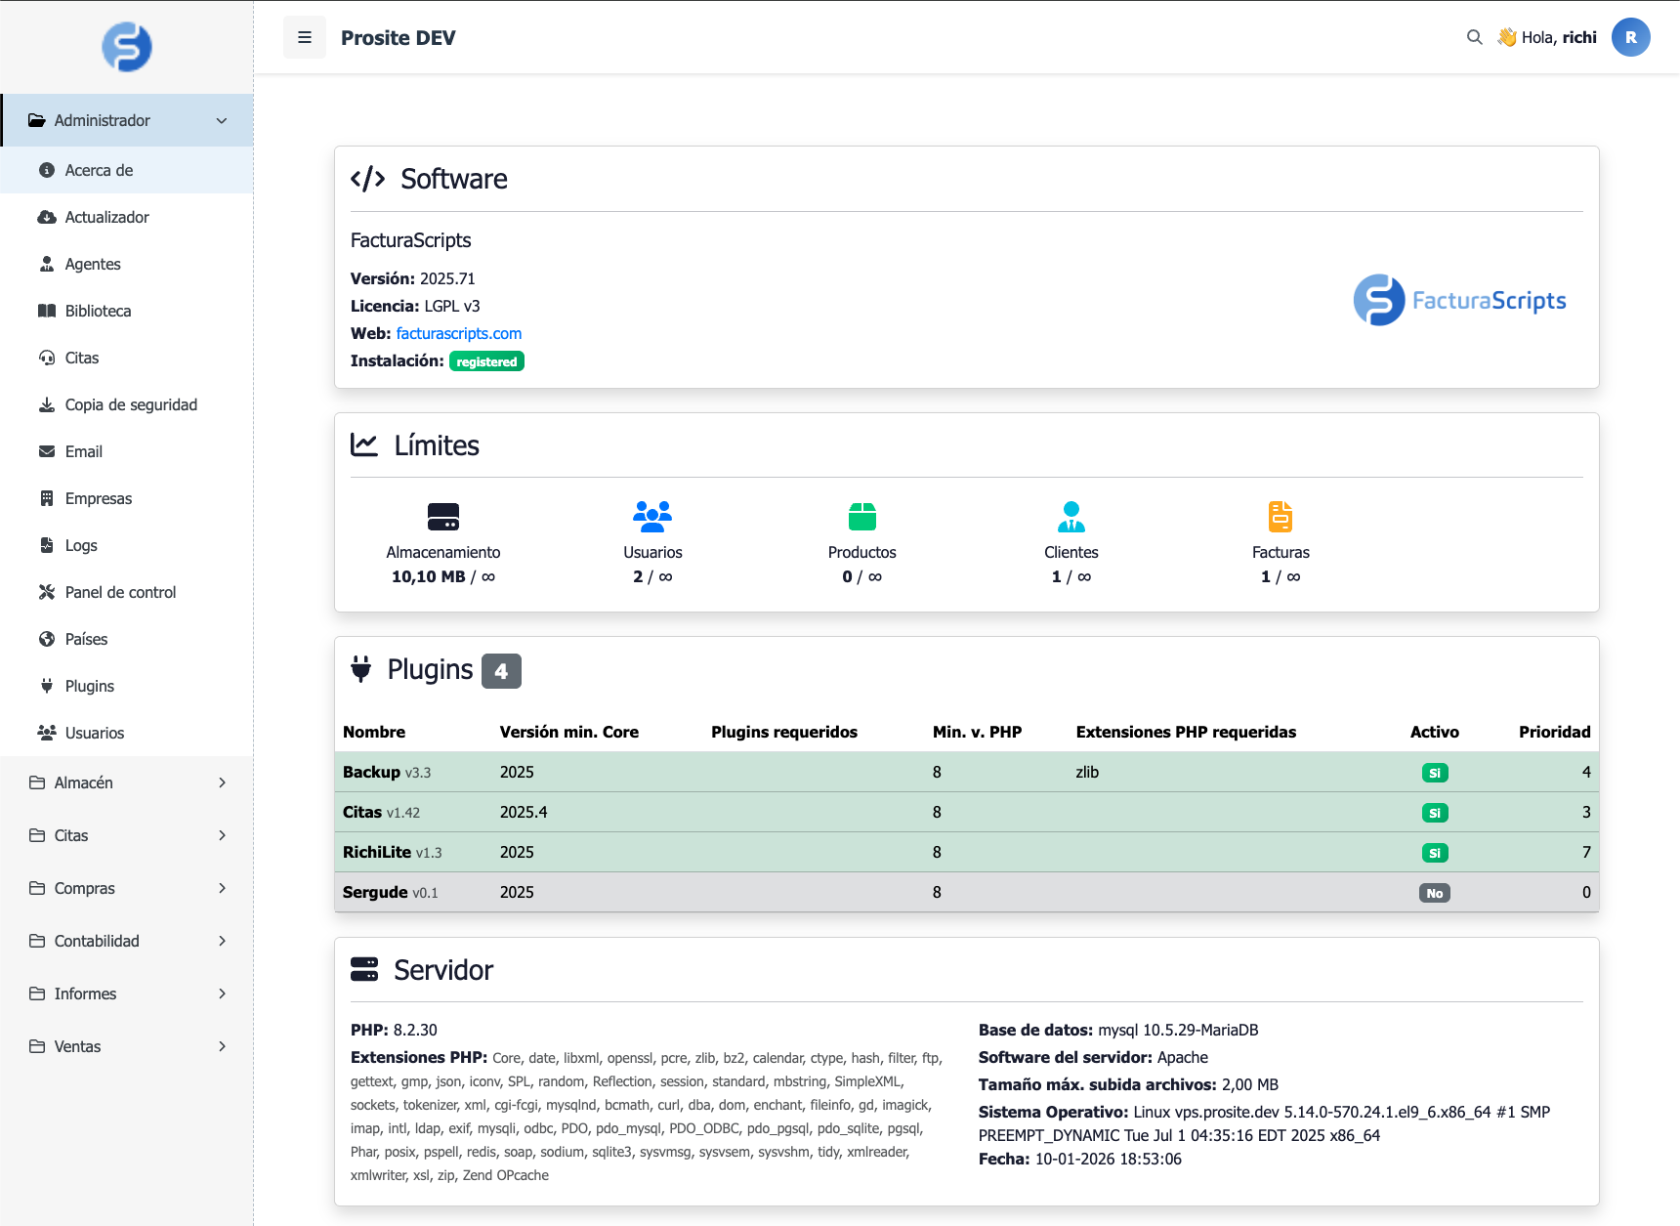Click the Si badge for RichiLite plugin
Screen dimensions: 1680x1226
coord(1434,853)
